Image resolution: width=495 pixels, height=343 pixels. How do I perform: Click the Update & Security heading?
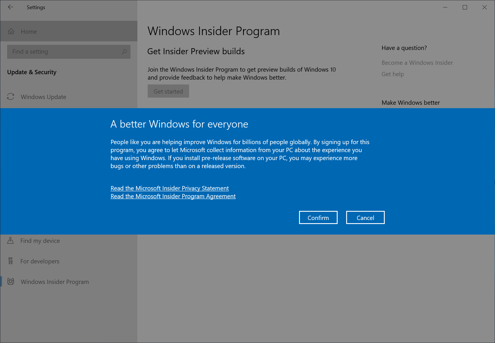pyautogui.click(x=32, y=72)
